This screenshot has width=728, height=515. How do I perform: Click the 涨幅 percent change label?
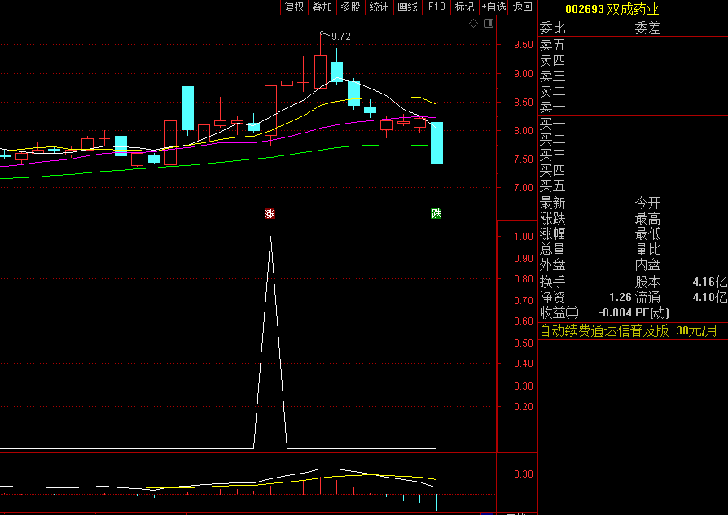[552, 233]
